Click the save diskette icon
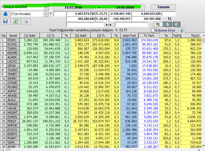Viewport: 205px width, 151px height. click(x=5, y=21)
